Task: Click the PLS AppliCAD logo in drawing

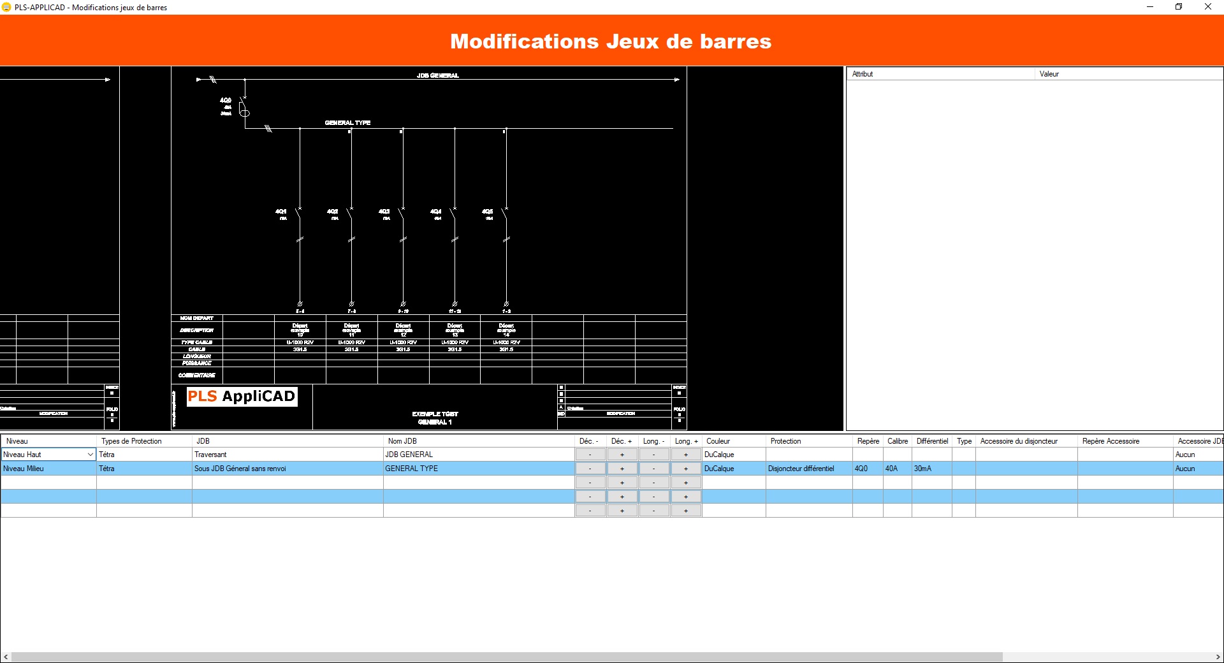Action: click(x=242, y=397)
